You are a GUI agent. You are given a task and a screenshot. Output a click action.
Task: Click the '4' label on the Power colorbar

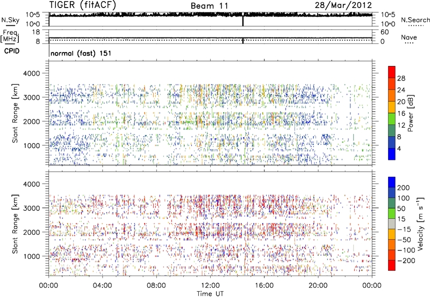[399, 148]
